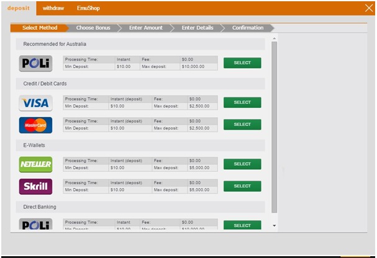377x258 pixels.
Task: Click the vertical scrollbar thumb
Action: 274,127
